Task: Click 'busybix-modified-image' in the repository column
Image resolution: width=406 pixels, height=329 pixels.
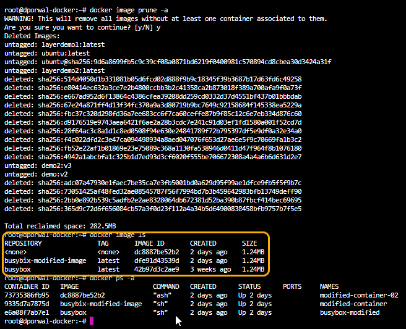Action: pos(45,261)
